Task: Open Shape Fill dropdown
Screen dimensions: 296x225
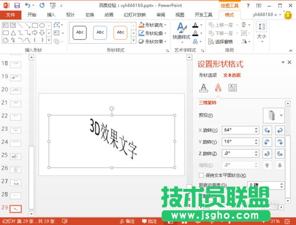Action: tap(153, 25)
